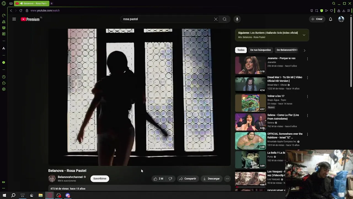Screen dimensions: 353x199
Task: Play the Dread Mar I thumbnail
Action: [250, 84]
